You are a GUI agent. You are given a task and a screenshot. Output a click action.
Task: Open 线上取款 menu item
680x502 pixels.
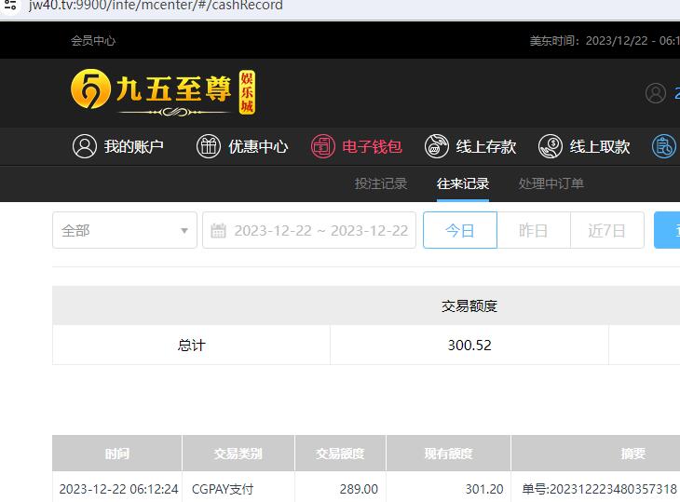click(x=584, y=146)
